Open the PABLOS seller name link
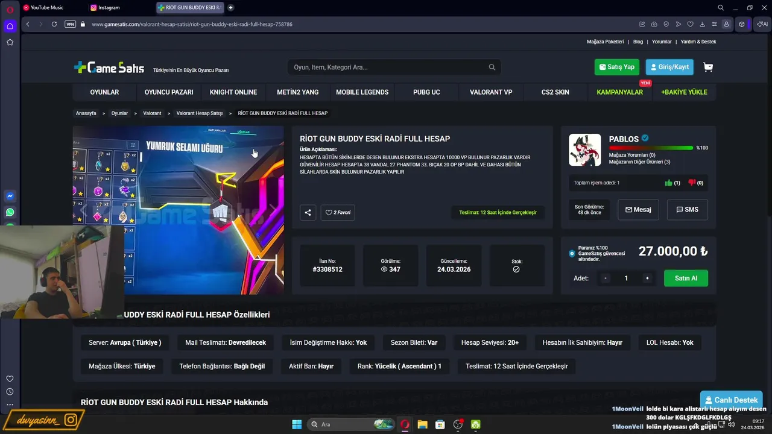Image resolution: width=772 pixels, height=434 pixels. click(624, 139)
